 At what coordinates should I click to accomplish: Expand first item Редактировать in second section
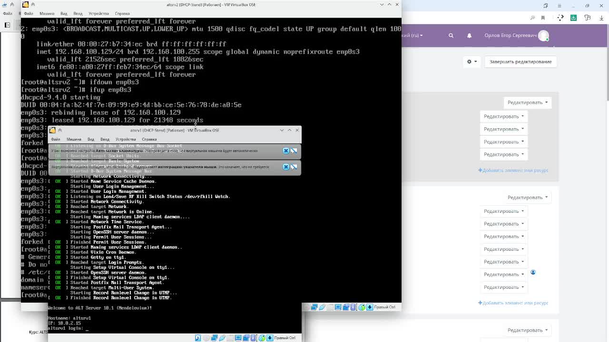click(x=503, y=211)
